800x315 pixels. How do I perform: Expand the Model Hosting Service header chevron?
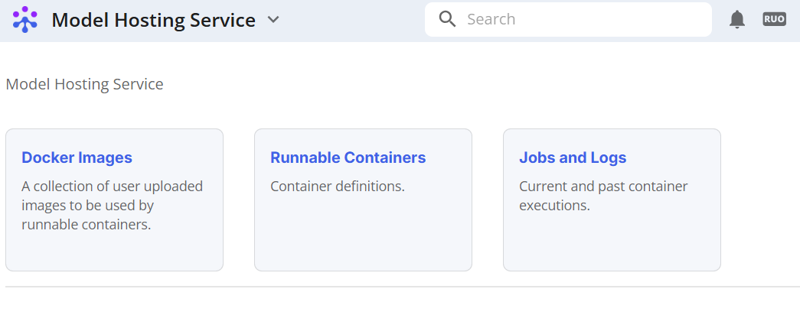click(273, 20)
